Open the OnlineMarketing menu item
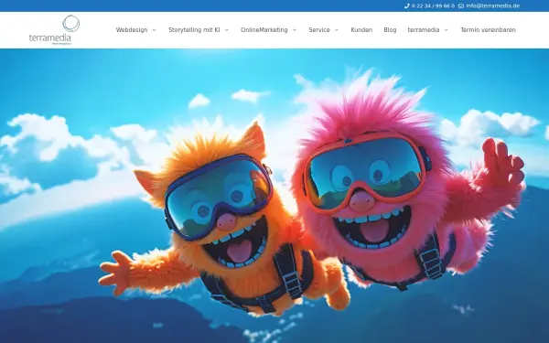 click(264, 30)
